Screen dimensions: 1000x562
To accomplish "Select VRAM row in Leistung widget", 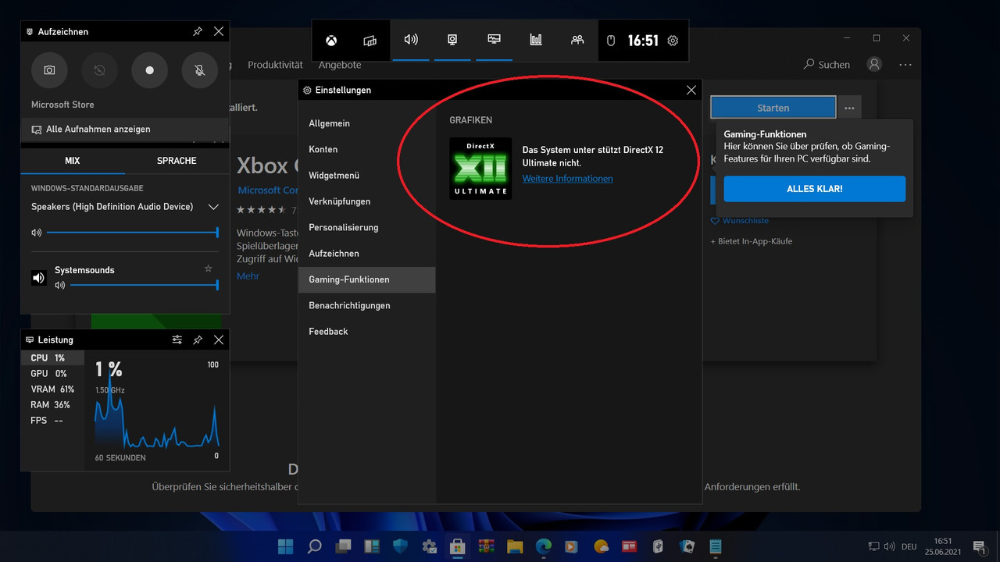I will click(52, 389).
